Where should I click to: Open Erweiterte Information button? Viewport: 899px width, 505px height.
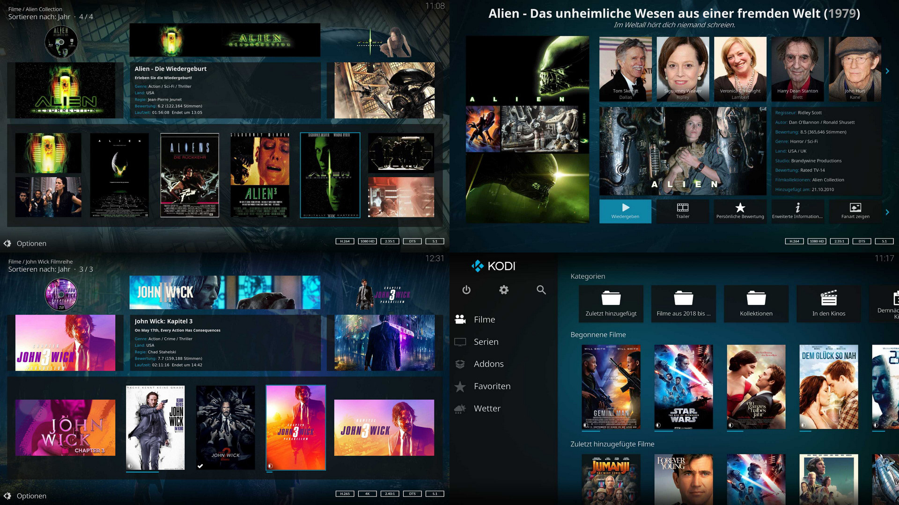[798, 211]
